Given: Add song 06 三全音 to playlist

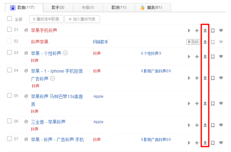Looking at the screenshot, I should (197, 125).
